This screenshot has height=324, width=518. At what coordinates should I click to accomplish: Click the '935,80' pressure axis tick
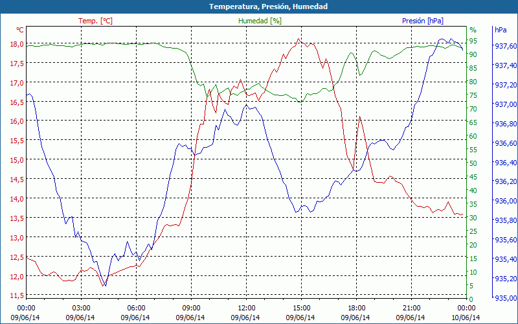(506, 220)
